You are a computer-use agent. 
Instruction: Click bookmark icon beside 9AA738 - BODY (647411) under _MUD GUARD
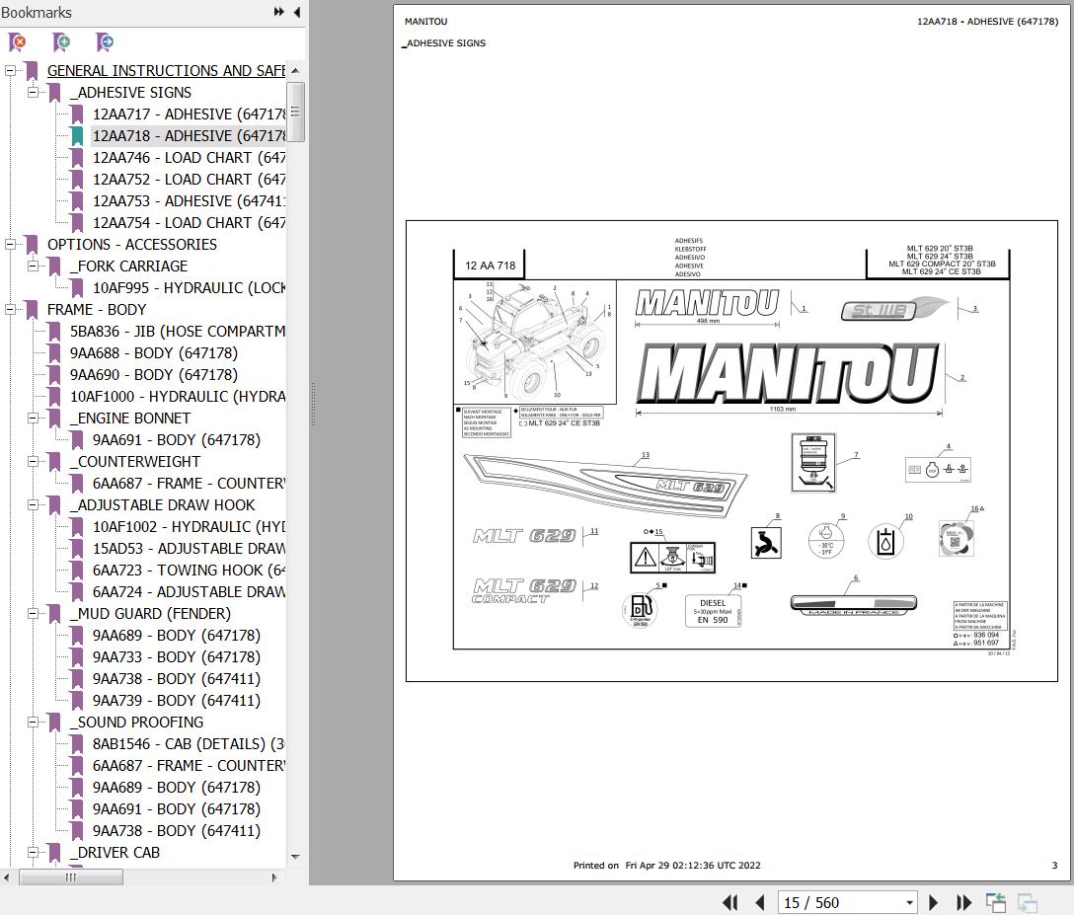click(x=77, y=679)
